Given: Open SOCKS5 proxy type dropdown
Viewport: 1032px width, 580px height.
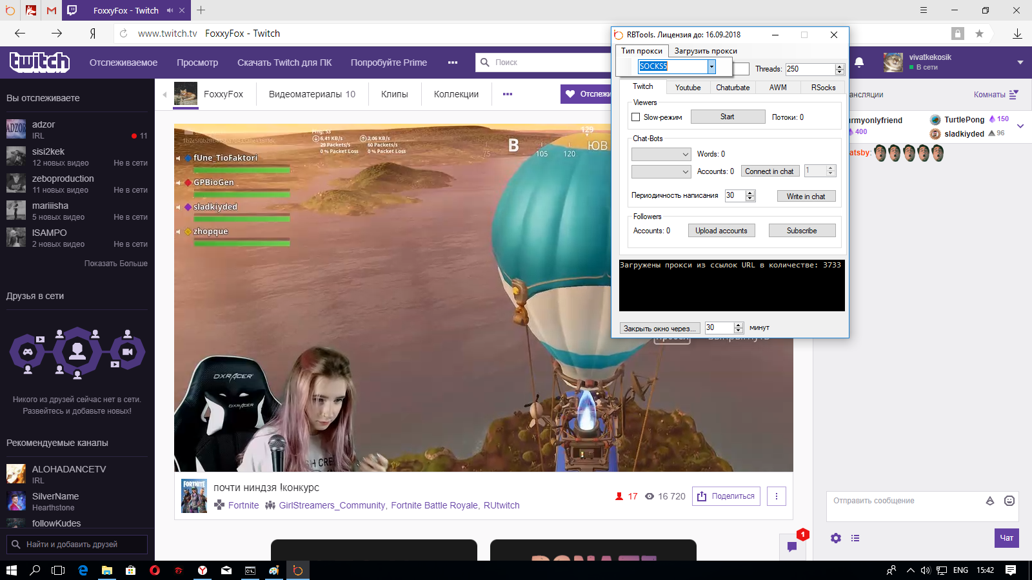Looking at the screenshot, I should (x=711, y=66).
